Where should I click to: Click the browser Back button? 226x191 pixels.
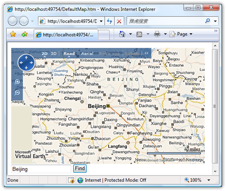coord(12,21)
